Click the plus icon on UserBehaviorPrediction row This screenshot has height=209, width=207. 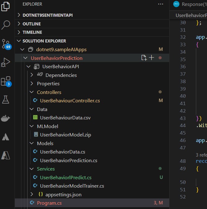pyautogui.click(x=152, y=58)
